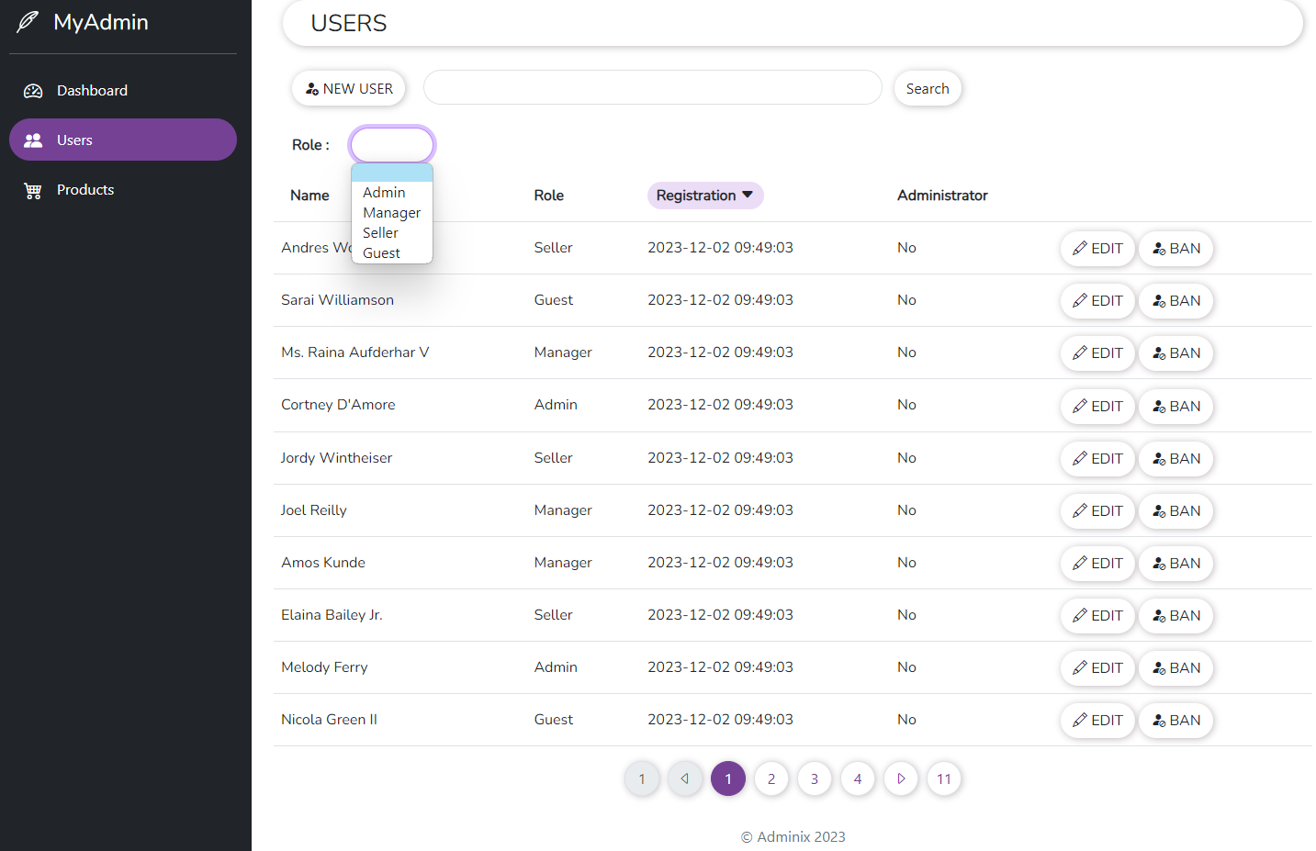Ban user Melody Ferry

pyautogui.click(x=1176, y=668)
